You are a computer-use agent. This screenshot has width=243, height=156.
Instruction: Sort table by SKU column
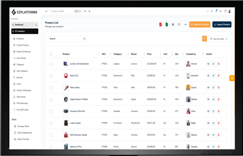111,54
